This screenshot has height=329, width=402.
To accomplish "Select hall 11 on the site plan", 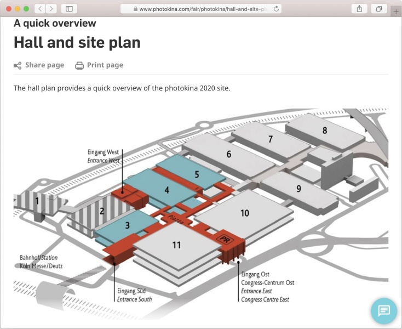I will click(177, 245).
